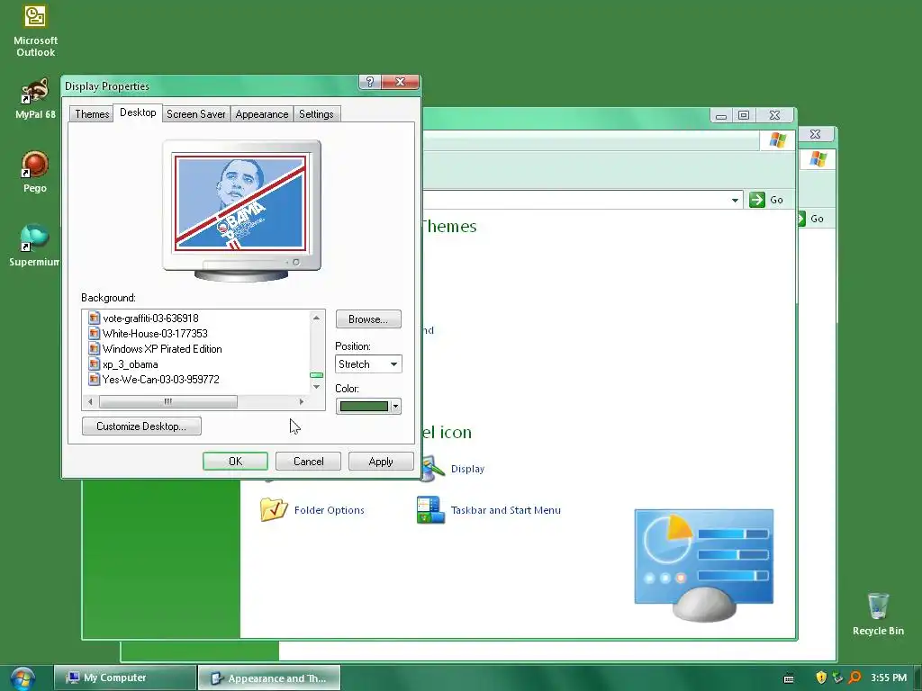The image size is (922, 691).
Task: Click horizontal scrollbar left arrow
Action: (x=90, y=401)
